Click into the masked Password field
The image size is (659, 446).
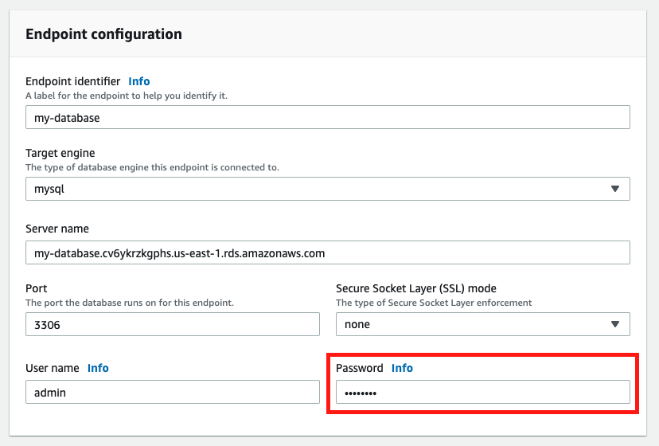pyautogui.click(x=482, y=392)
